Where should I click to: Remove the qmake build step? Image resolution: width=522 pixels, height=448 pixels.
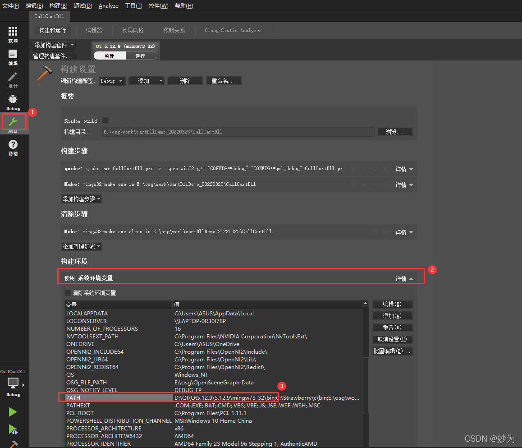coord(385,169)
